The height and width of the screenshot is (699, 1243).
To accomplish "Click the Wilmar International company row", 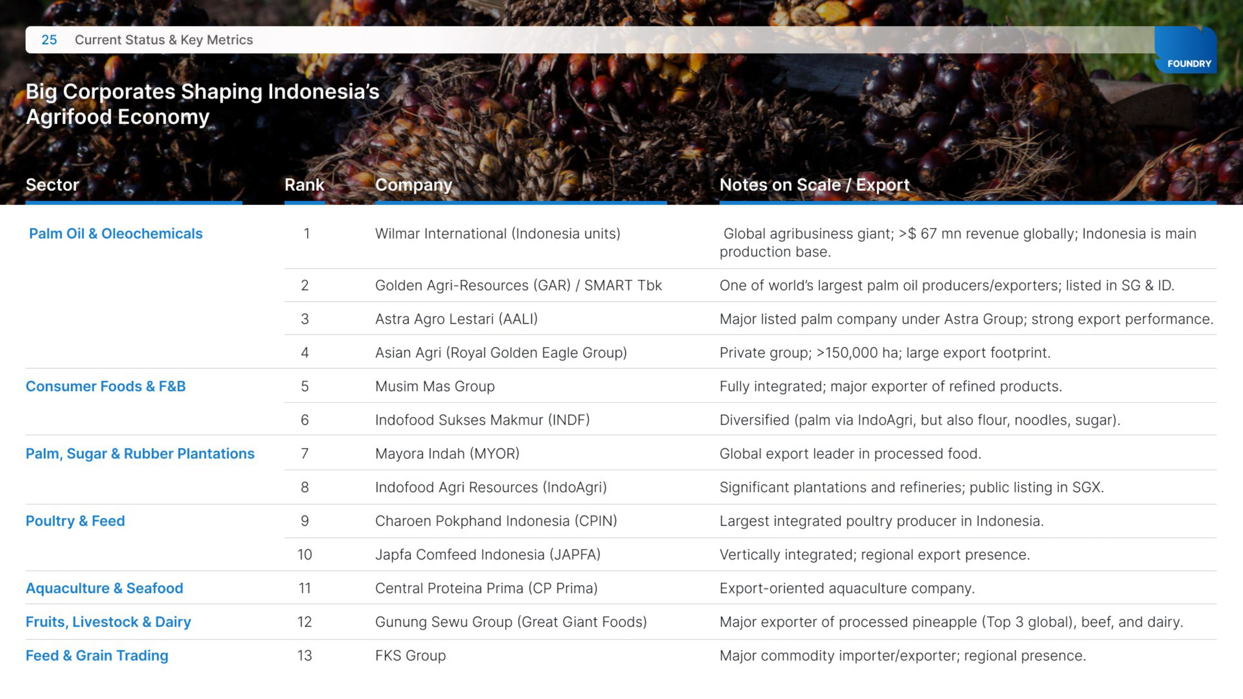I will [x=498, y=234].
